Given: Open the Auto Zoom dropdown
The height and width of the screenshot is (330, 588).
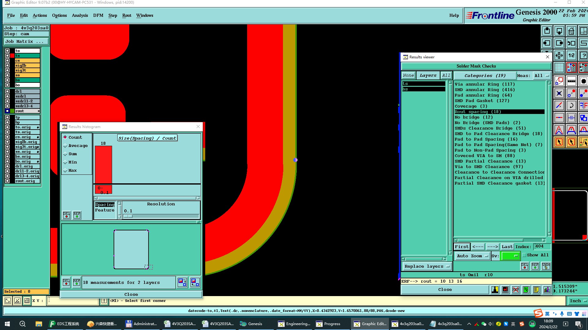Looking at the screenshot, I should [x=472, y=256].
